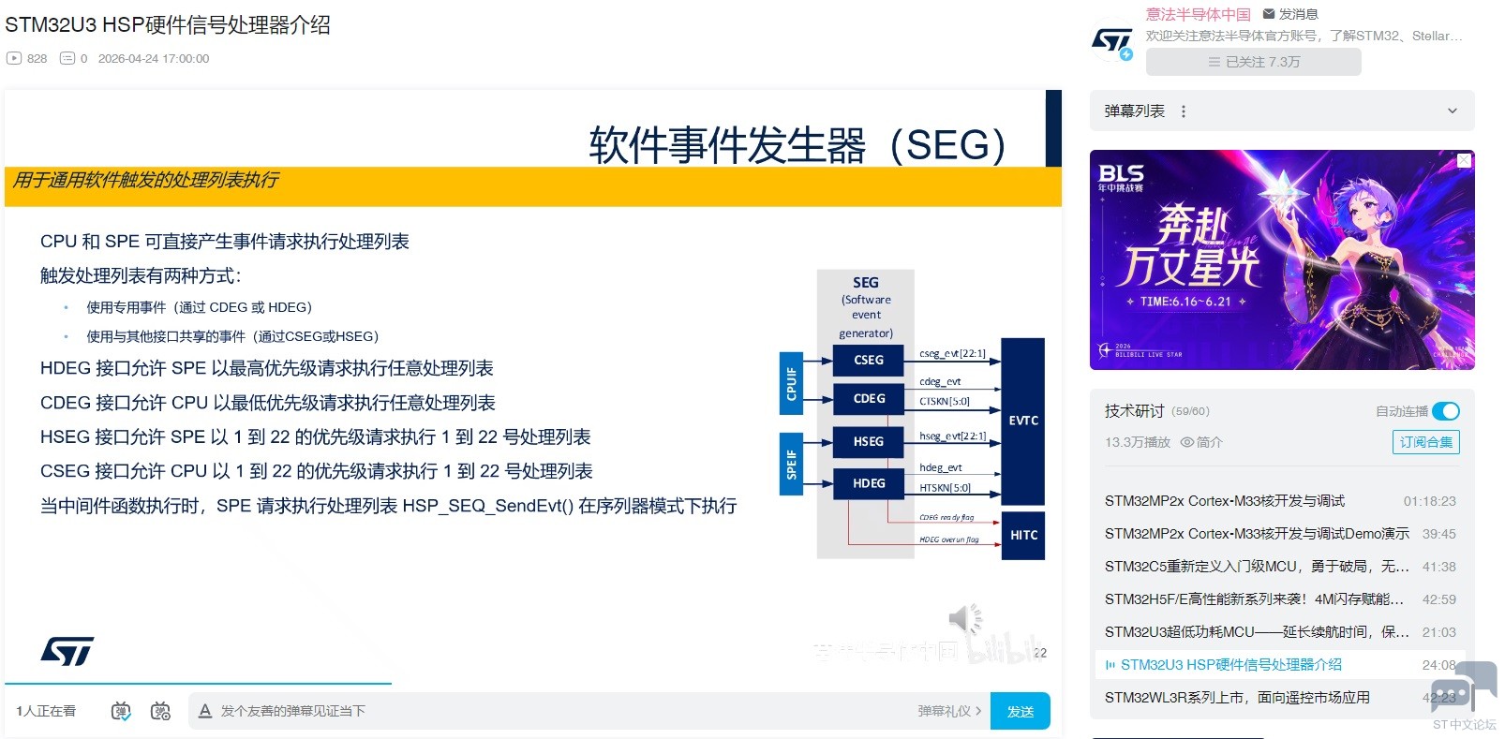Click the uploader description text
Image resolution: width=1505 pixels, height=739 pixels.
[1304, 36]
